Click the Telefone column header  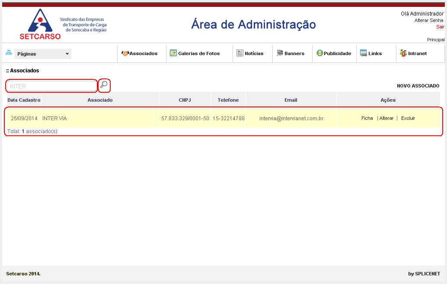click(228, 100)
